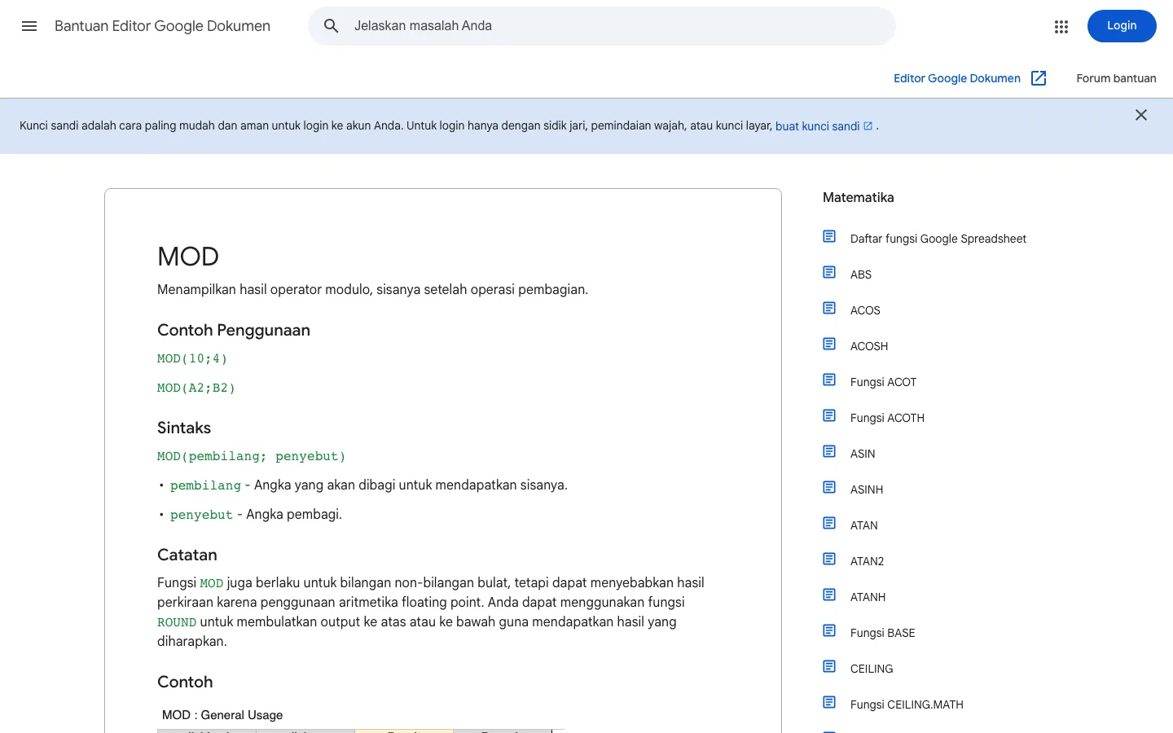
Task: Open the Fungsi ACOT article
Action: (x=883, y=382)
